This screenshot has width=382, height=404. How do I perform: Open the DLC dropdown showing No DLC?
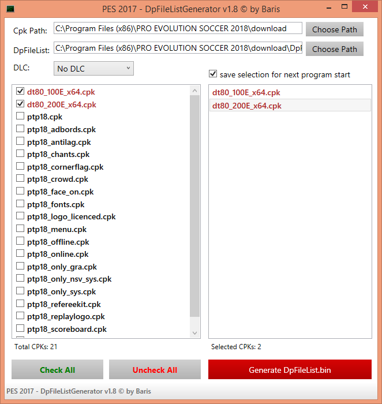(93, 69)
